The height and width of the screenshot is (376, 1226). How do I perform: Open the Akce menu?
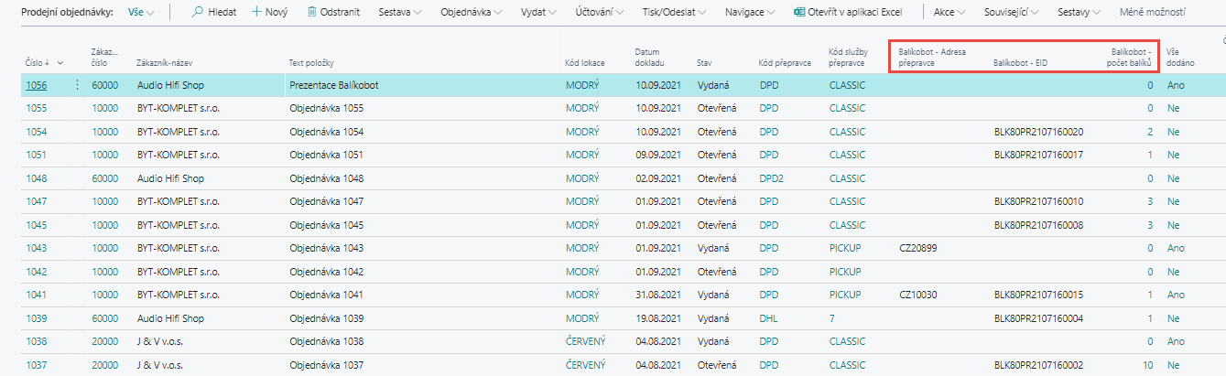(949, 13)
